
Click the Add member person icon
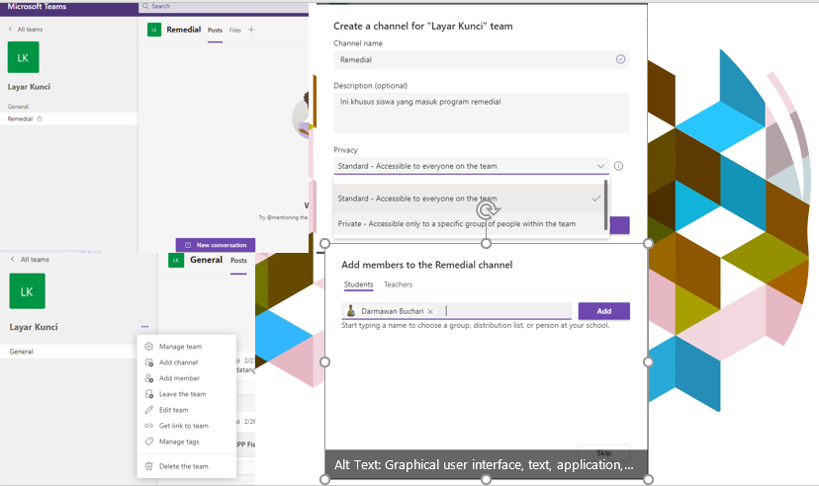(148, 378)
